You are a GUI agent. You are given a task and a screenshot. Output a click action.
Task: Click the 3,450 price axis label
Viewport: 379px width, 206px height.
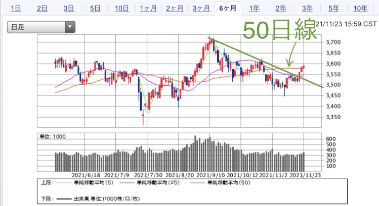point(333,95)
